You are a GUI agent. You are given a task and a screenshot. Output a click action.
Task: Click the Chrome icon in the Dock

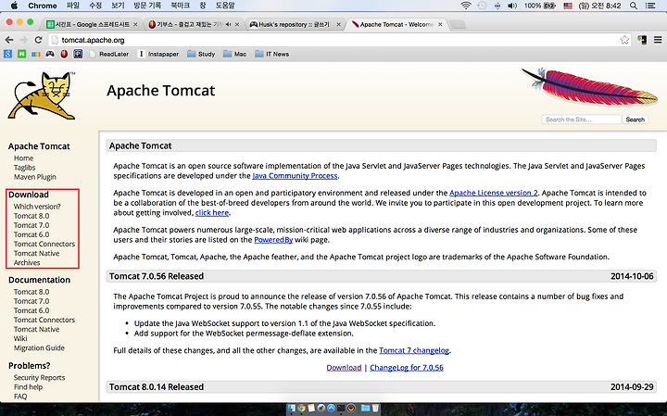(x=302, y=409)
